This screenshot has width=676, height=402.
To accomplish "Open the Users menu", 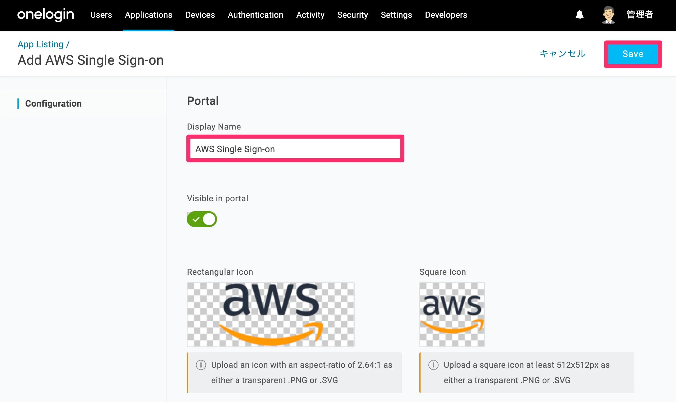I will tap(101, 15).
